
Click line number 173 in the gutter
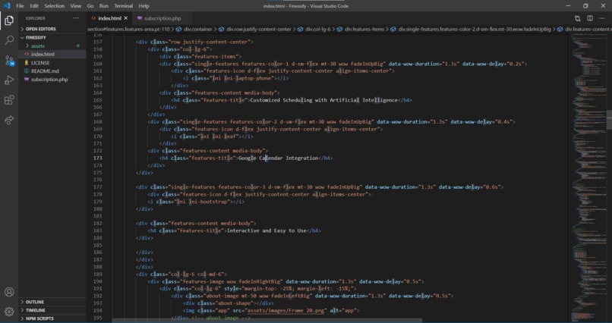tap(98, 158)
